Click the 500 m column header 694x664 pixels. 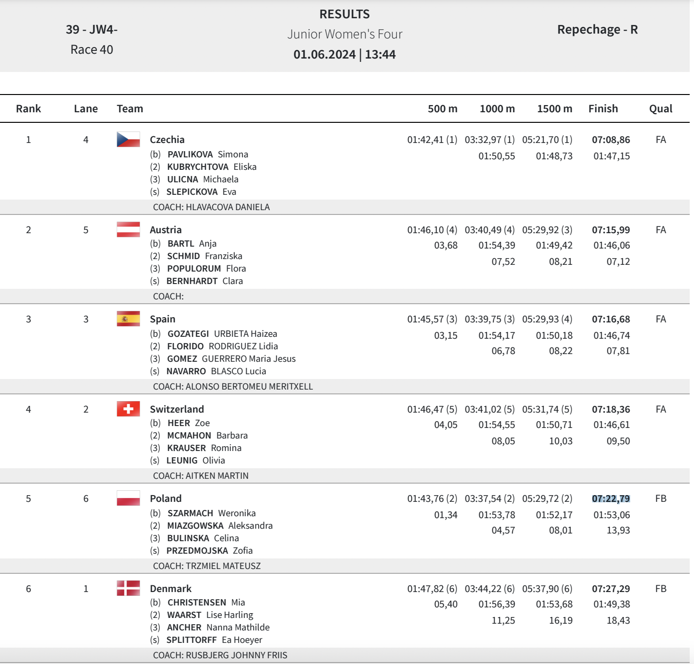442,109
